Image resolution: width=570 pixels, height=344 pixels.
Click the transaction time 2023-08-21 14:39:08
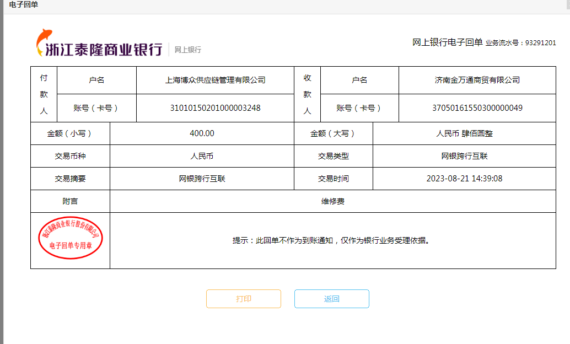point(464,179)
